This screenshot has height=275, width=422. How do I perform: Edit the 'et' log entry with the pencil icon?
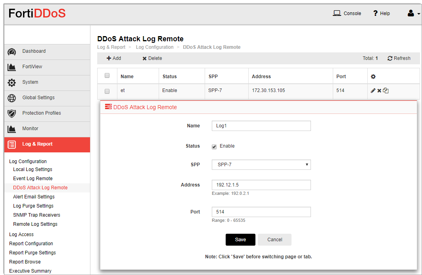373,90
